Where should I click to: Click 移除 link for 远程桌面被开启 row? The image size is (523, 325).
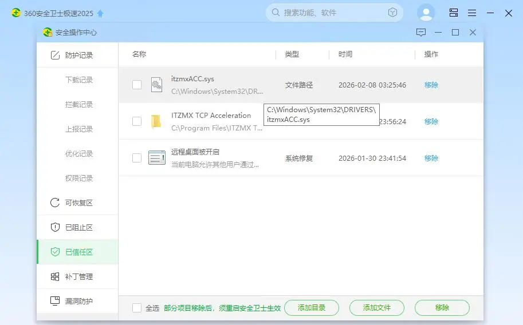431,158
